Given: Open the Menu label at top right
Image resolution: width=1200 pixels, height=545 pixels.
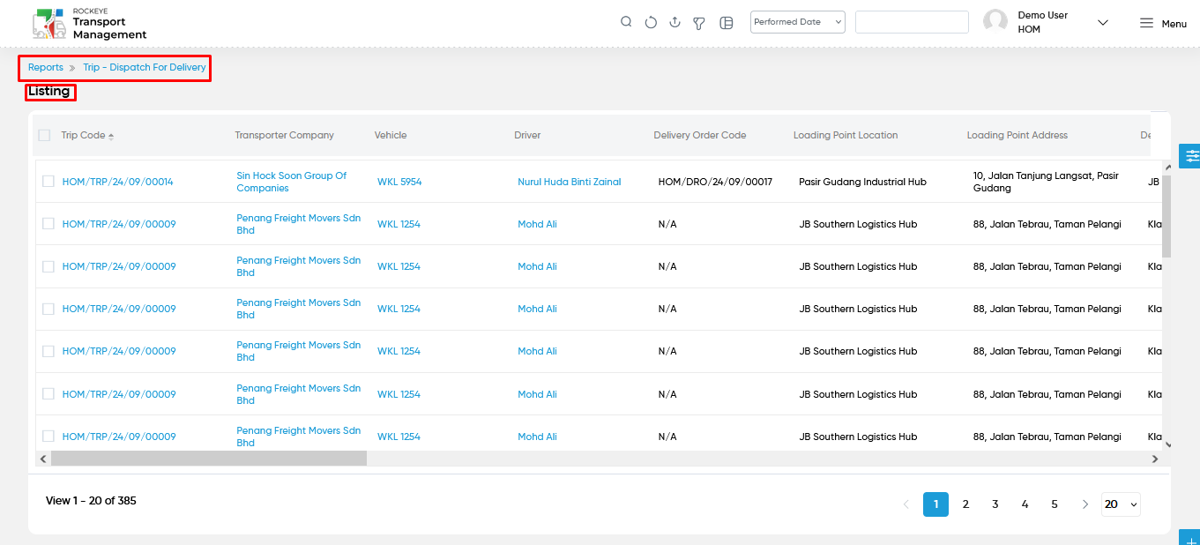Looking at the screenshot, I should [1174, 24].
